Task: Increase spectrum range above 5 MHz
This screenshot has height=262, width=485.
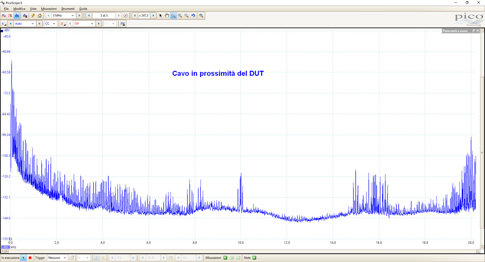Action: [79, 16]
